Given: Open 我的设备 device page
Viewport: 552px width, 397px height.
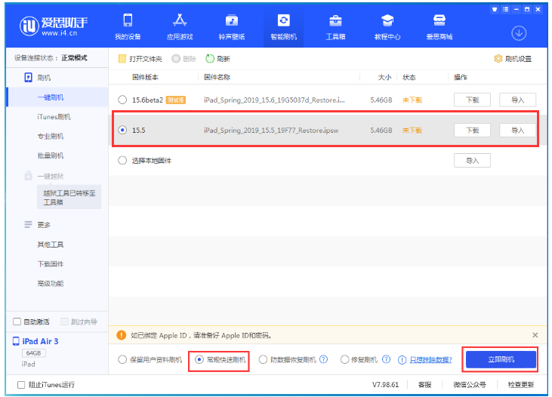Looking at the screenshot, I should click(128, 26).
